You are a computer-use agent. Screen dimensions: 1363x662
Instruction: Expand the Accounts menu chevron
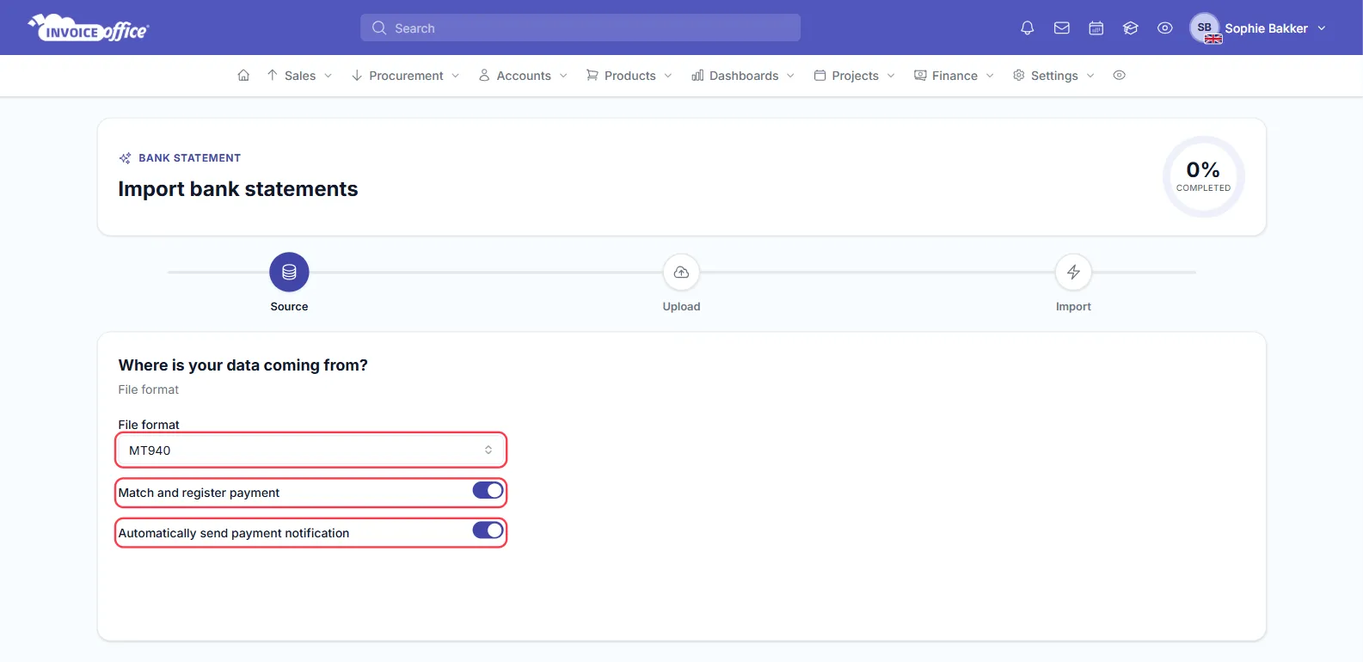pyautogui.click(x=563, y=76)
